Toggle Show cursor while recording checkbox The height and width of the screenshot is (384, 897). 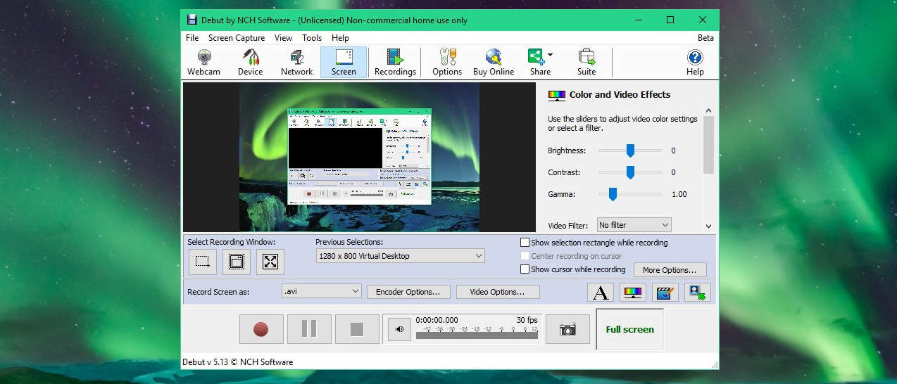click(525, 269)
